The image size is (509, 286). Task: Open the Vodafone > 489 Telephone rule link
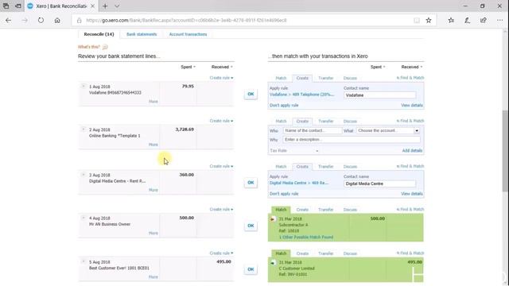pos(301,95)
